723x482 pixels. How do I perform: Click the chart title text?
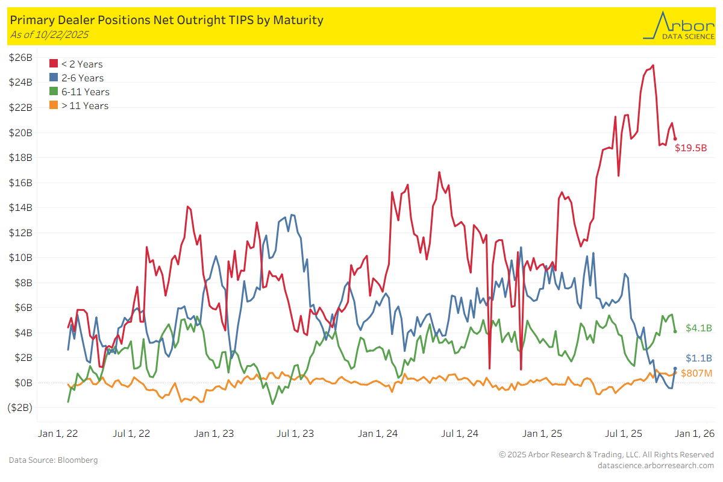pyautogui.click(x=167, y=20)
